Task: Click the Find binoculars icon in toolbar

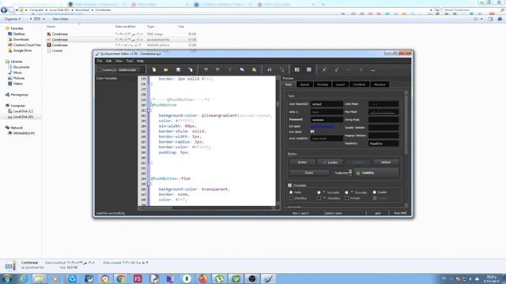Action: coord(270,69)
